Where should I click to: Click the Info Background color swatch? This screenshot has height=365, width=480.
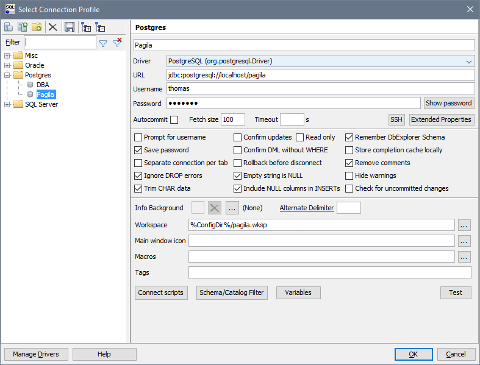pos(198,208)
